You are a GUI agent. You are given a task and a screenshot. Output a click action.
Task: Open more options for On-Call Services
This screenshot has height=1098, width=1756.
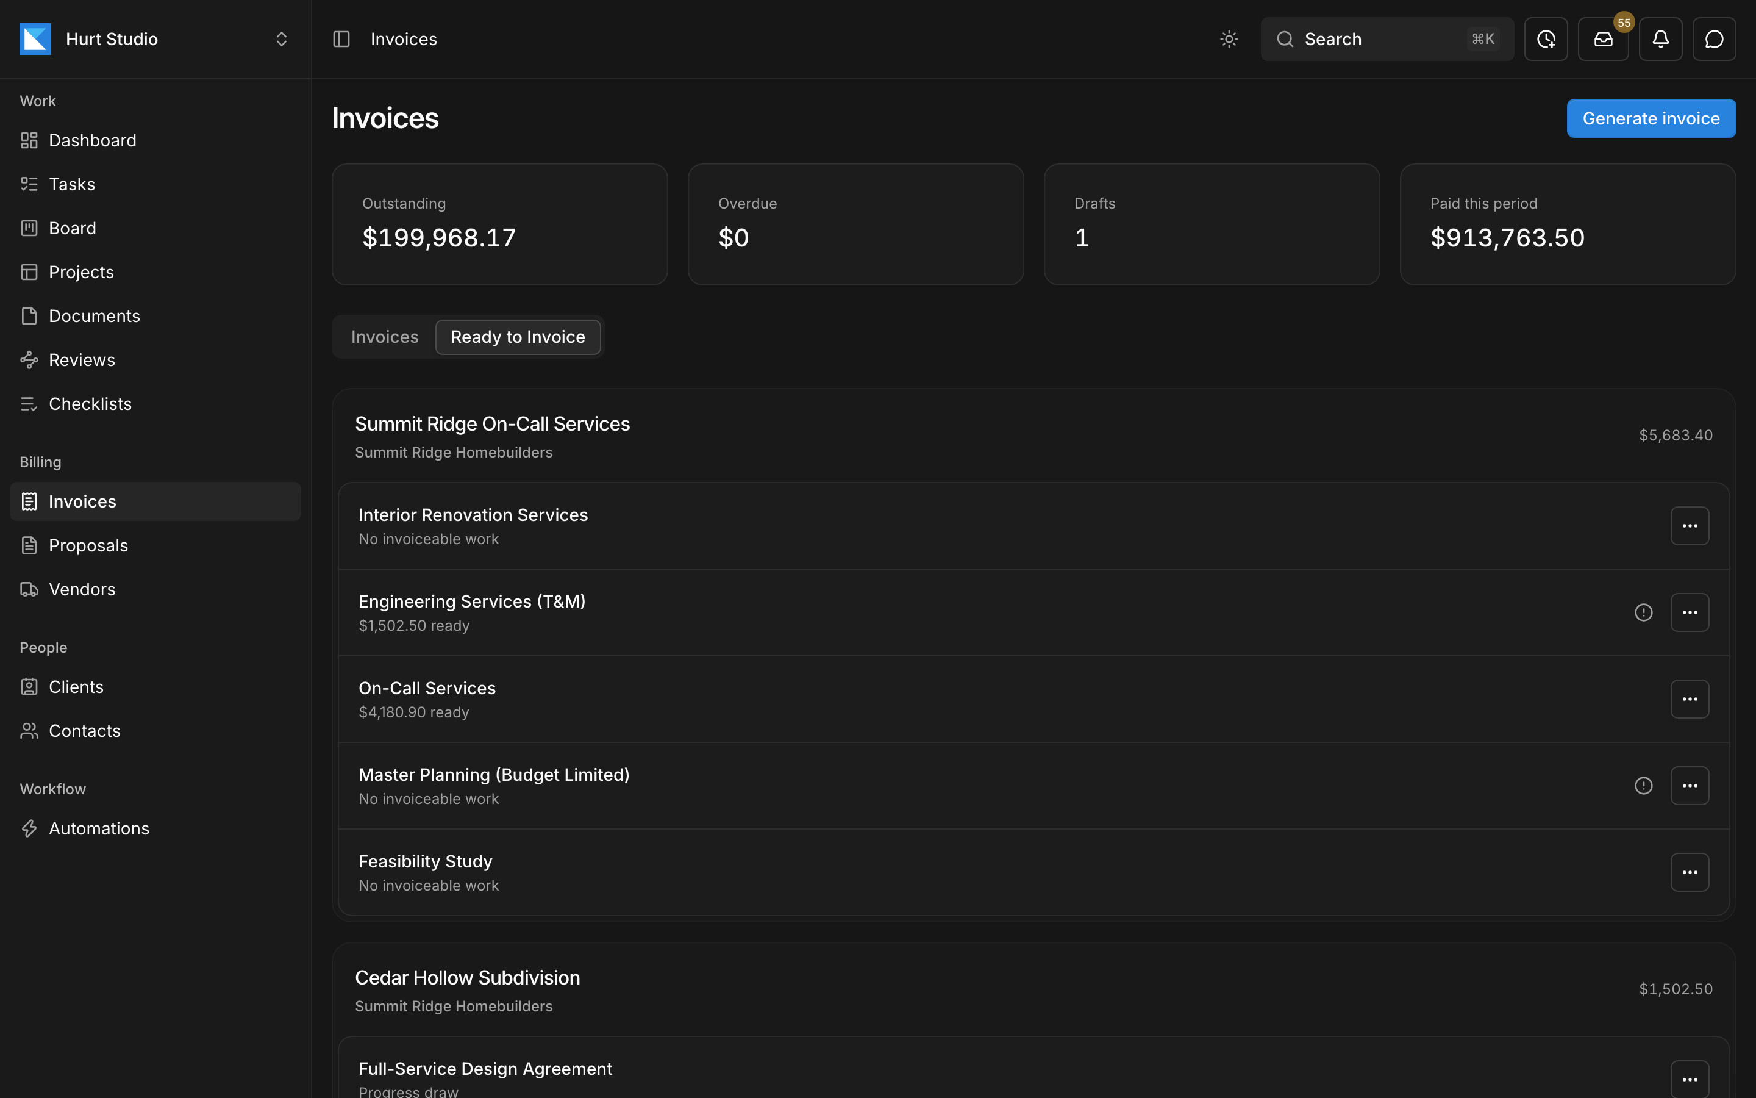tap(1690, 699)
